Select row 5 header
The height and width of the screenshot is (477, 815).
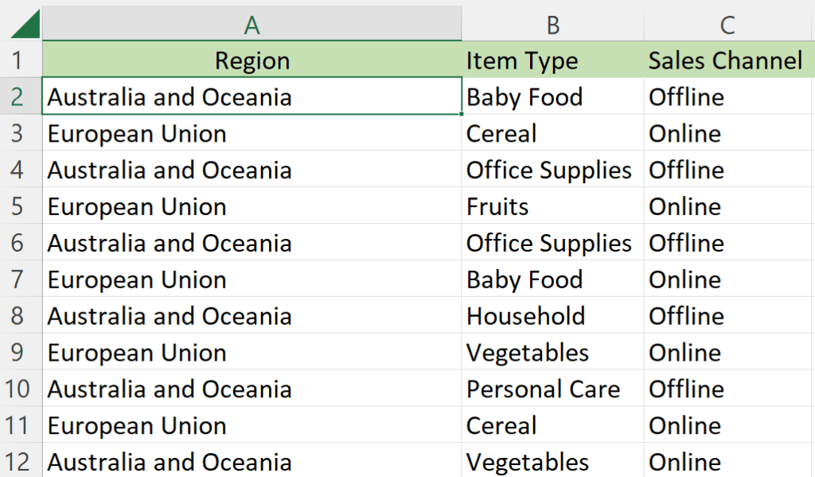21,206
